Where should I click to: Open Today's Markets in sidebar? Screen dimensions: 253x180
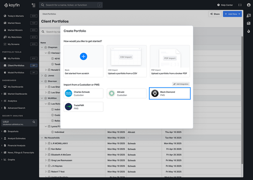16,16
